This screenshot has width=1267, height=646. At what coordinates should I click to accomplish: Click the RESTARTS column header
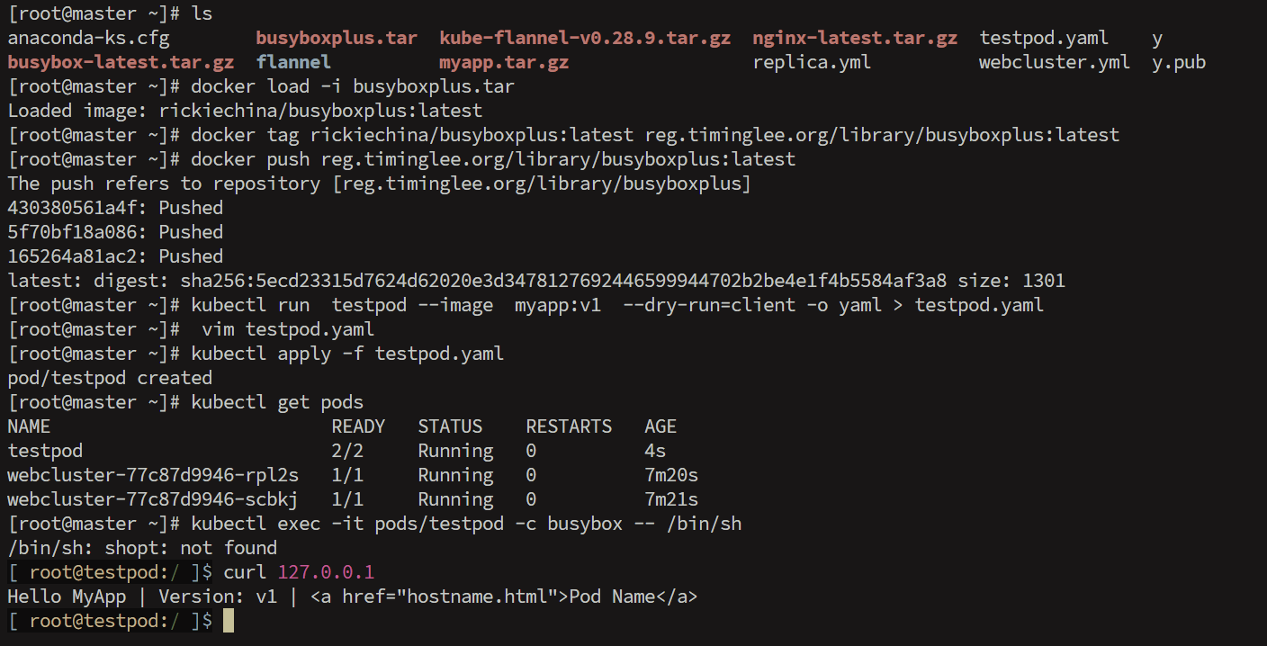click(x=569, y=426)
